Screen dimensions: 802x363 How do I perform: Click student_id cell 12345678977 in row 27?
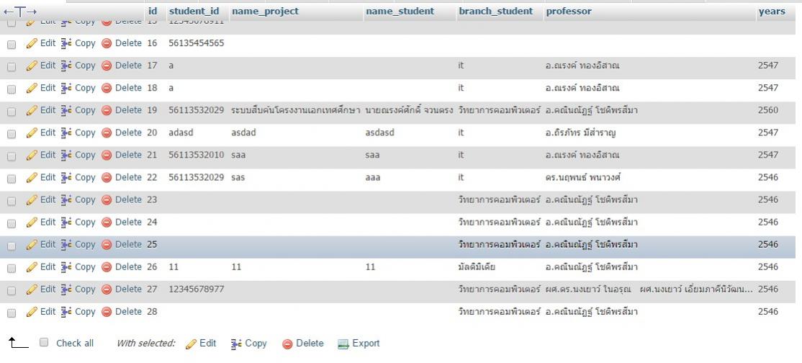coord(197,290)
